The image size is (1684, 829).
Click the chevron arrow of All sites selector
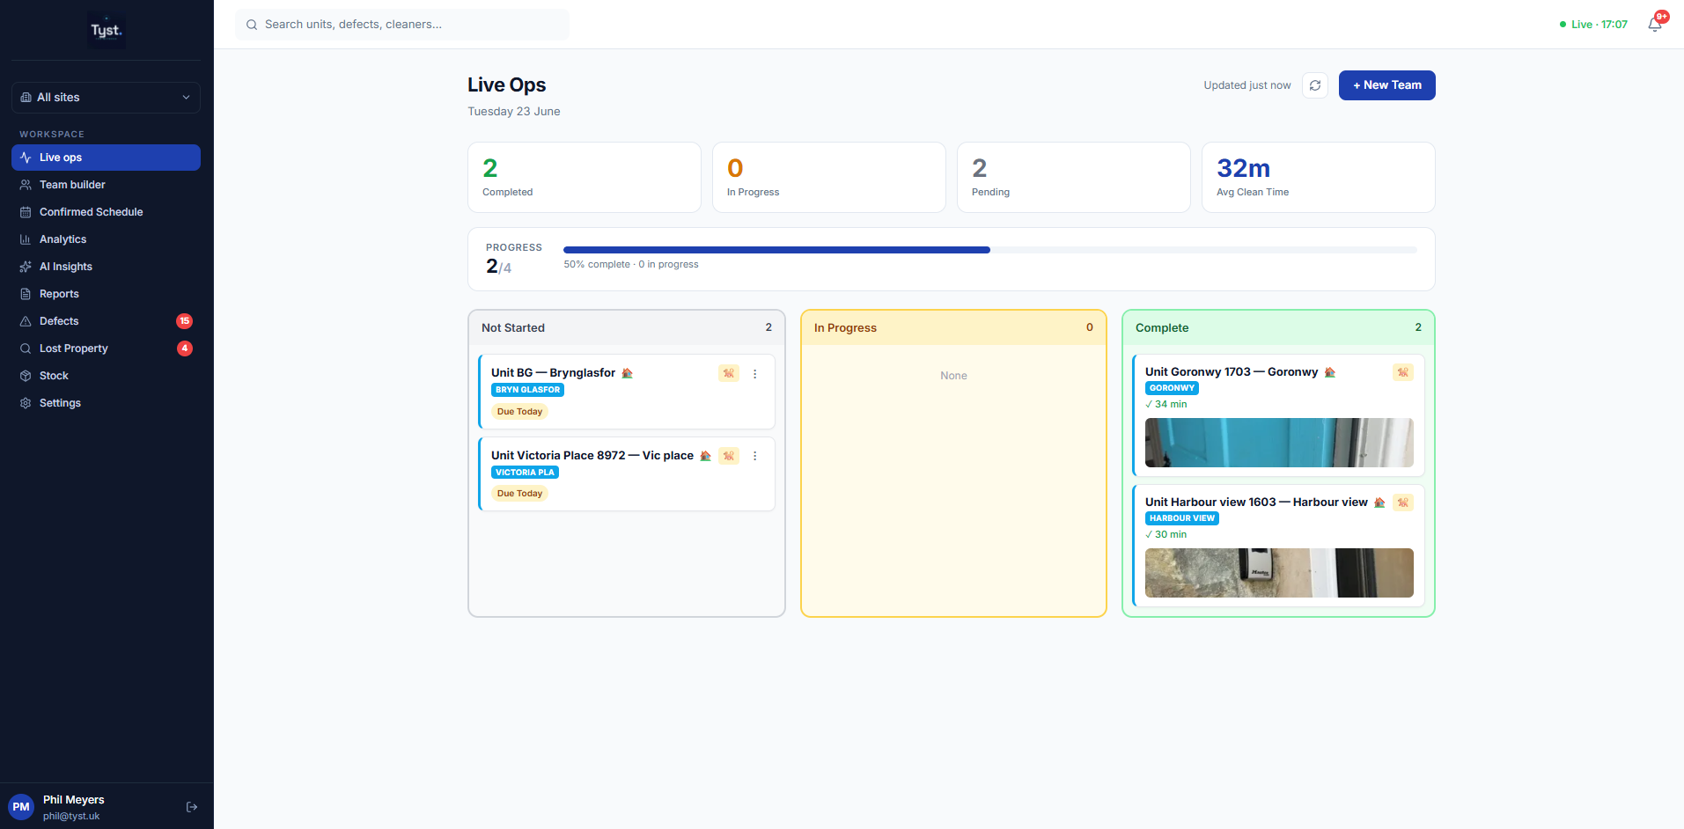pyautogui.click(x=186, y=98)
